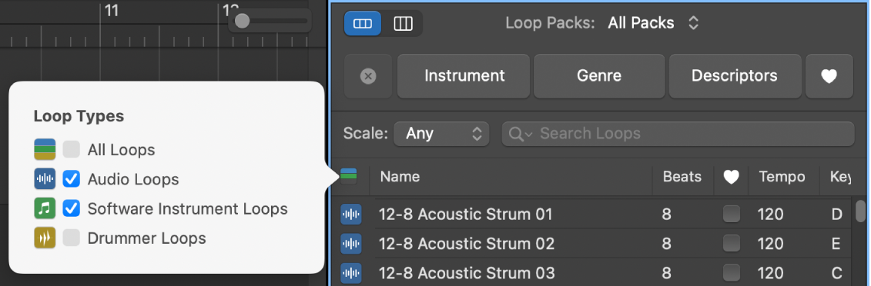Click the All Loops tricolor icon
The image size is (871, 286).
[45, 150]
